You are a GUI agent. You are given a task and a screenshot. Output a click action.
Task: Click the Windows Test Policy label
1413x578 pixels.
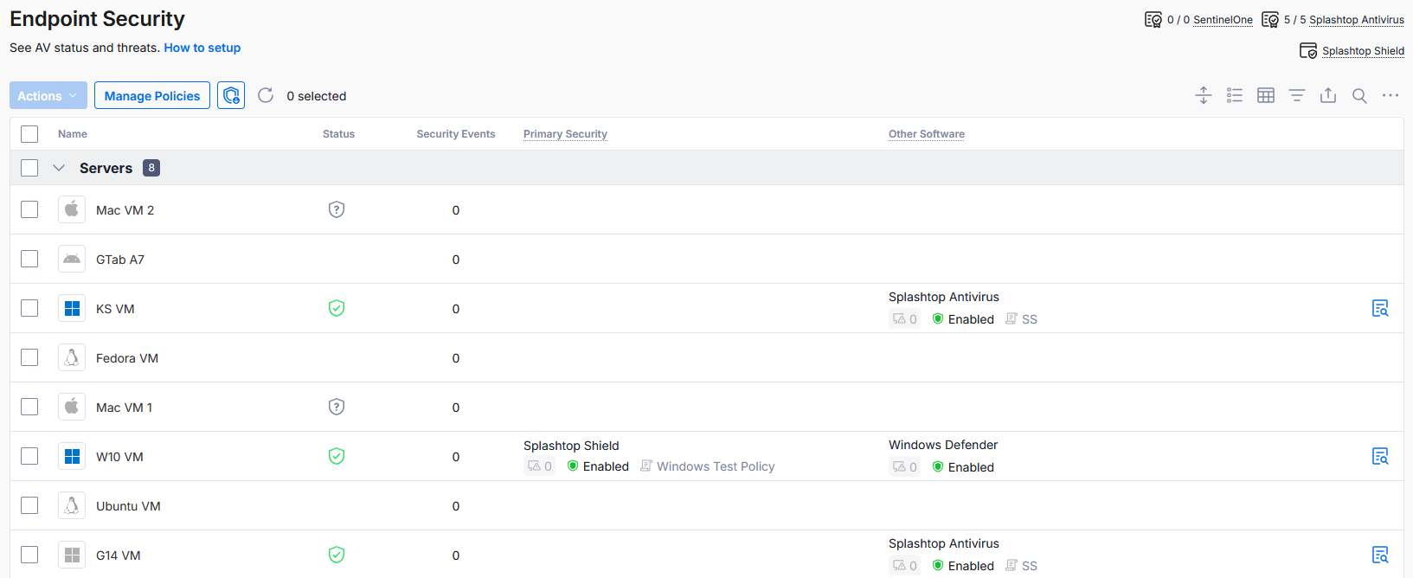(716, 466)
